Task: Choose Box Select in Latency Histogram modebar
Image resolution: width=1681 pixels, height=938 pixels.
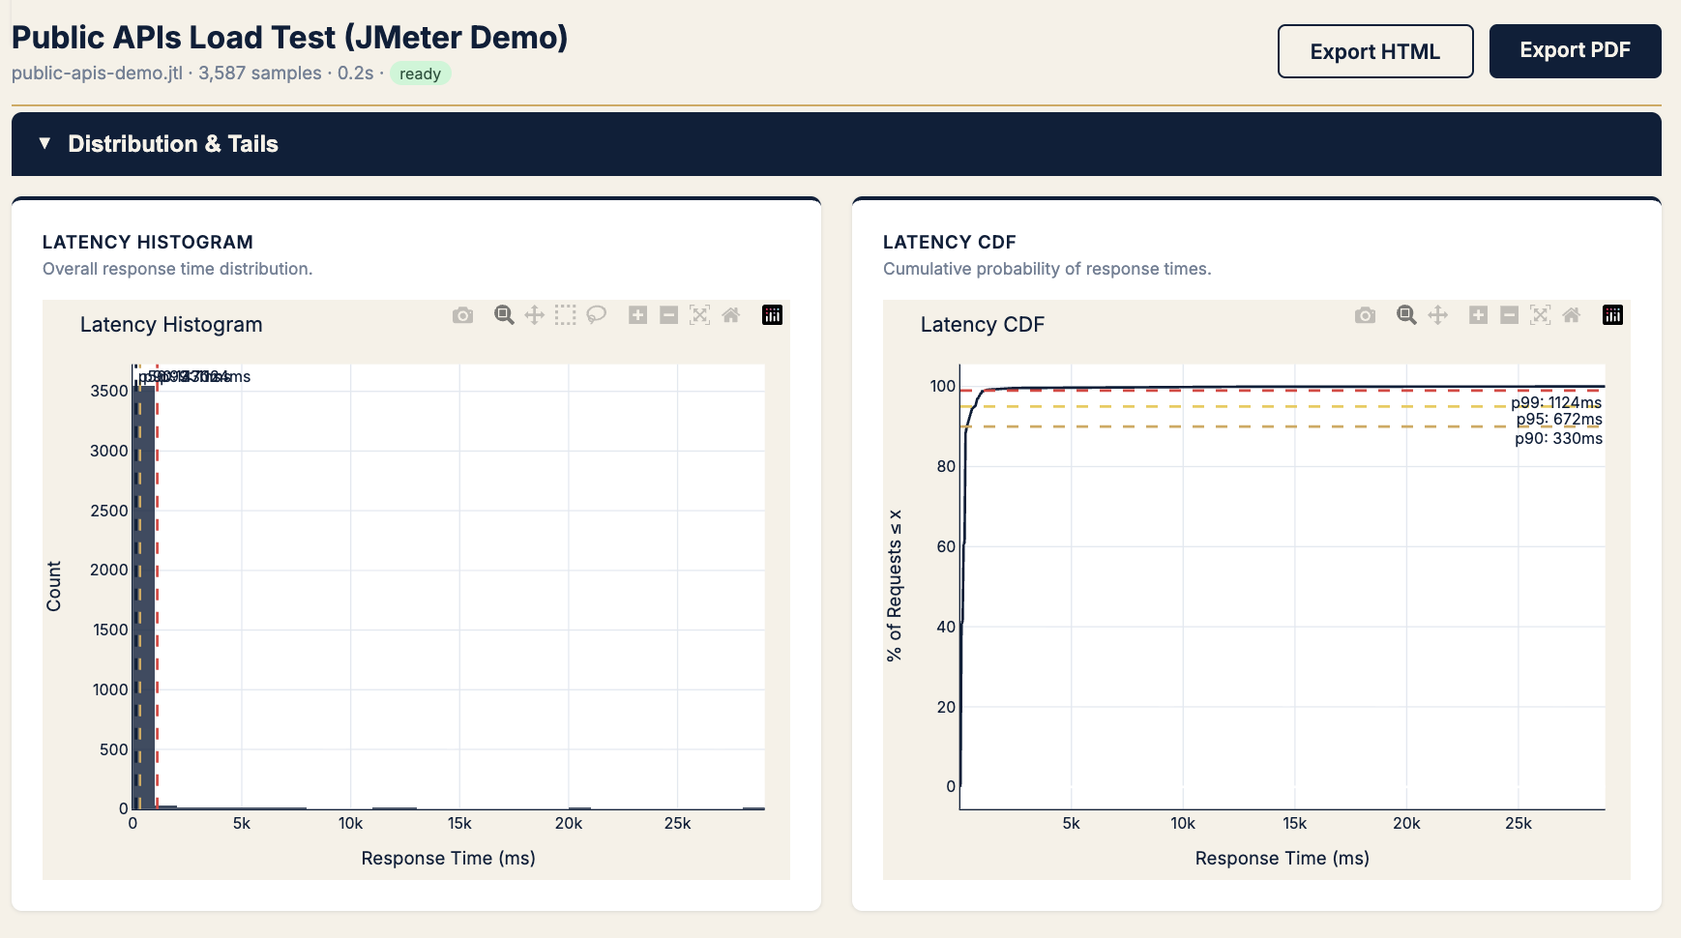Action: click(x=566, y=315)
